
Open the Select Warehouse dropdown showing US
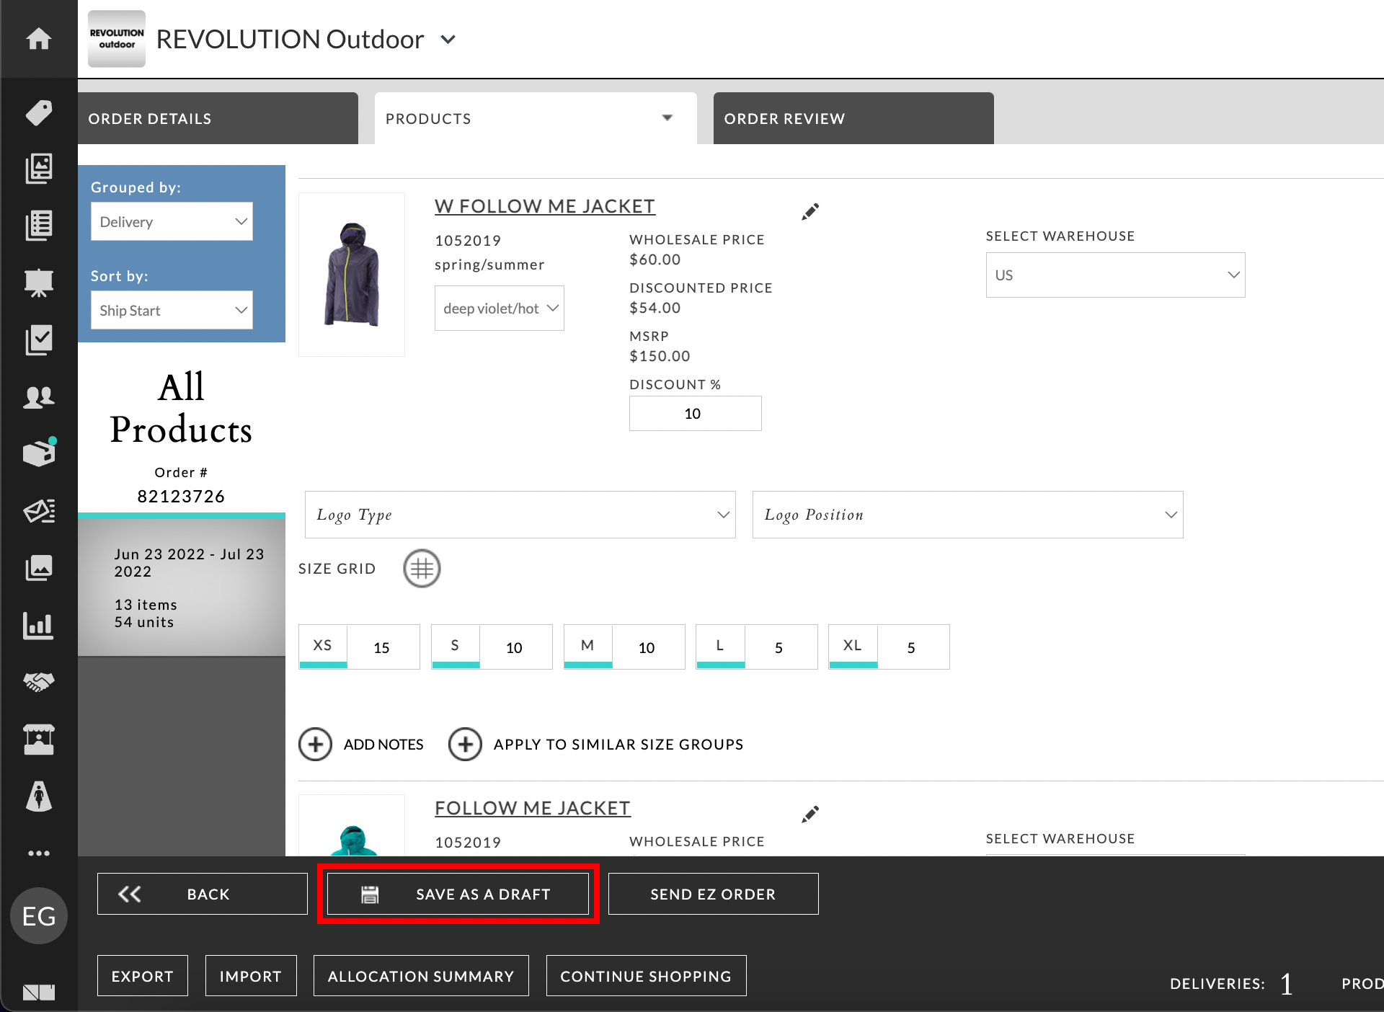pos(1114,275)
